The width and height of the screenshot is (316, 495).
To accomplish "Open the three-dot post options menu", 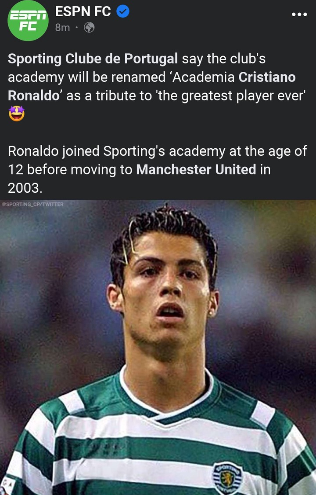I will coord(299,14).
